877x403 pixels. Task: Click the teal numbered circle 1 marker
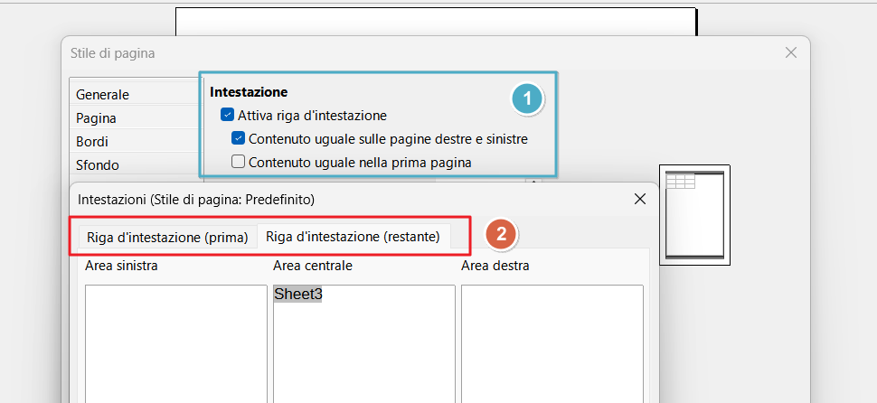pos(526,98)
